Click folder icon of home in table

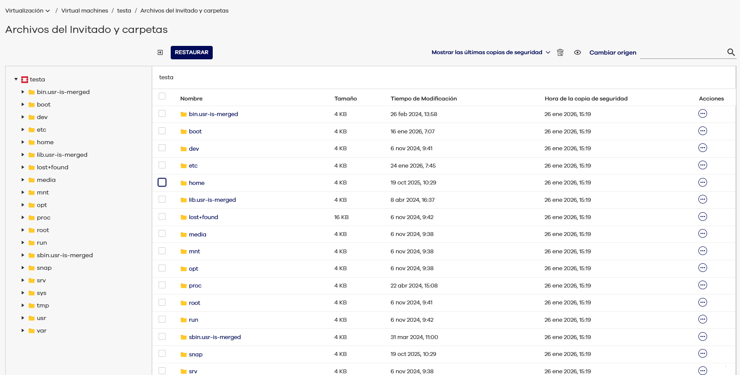point(184,183)
